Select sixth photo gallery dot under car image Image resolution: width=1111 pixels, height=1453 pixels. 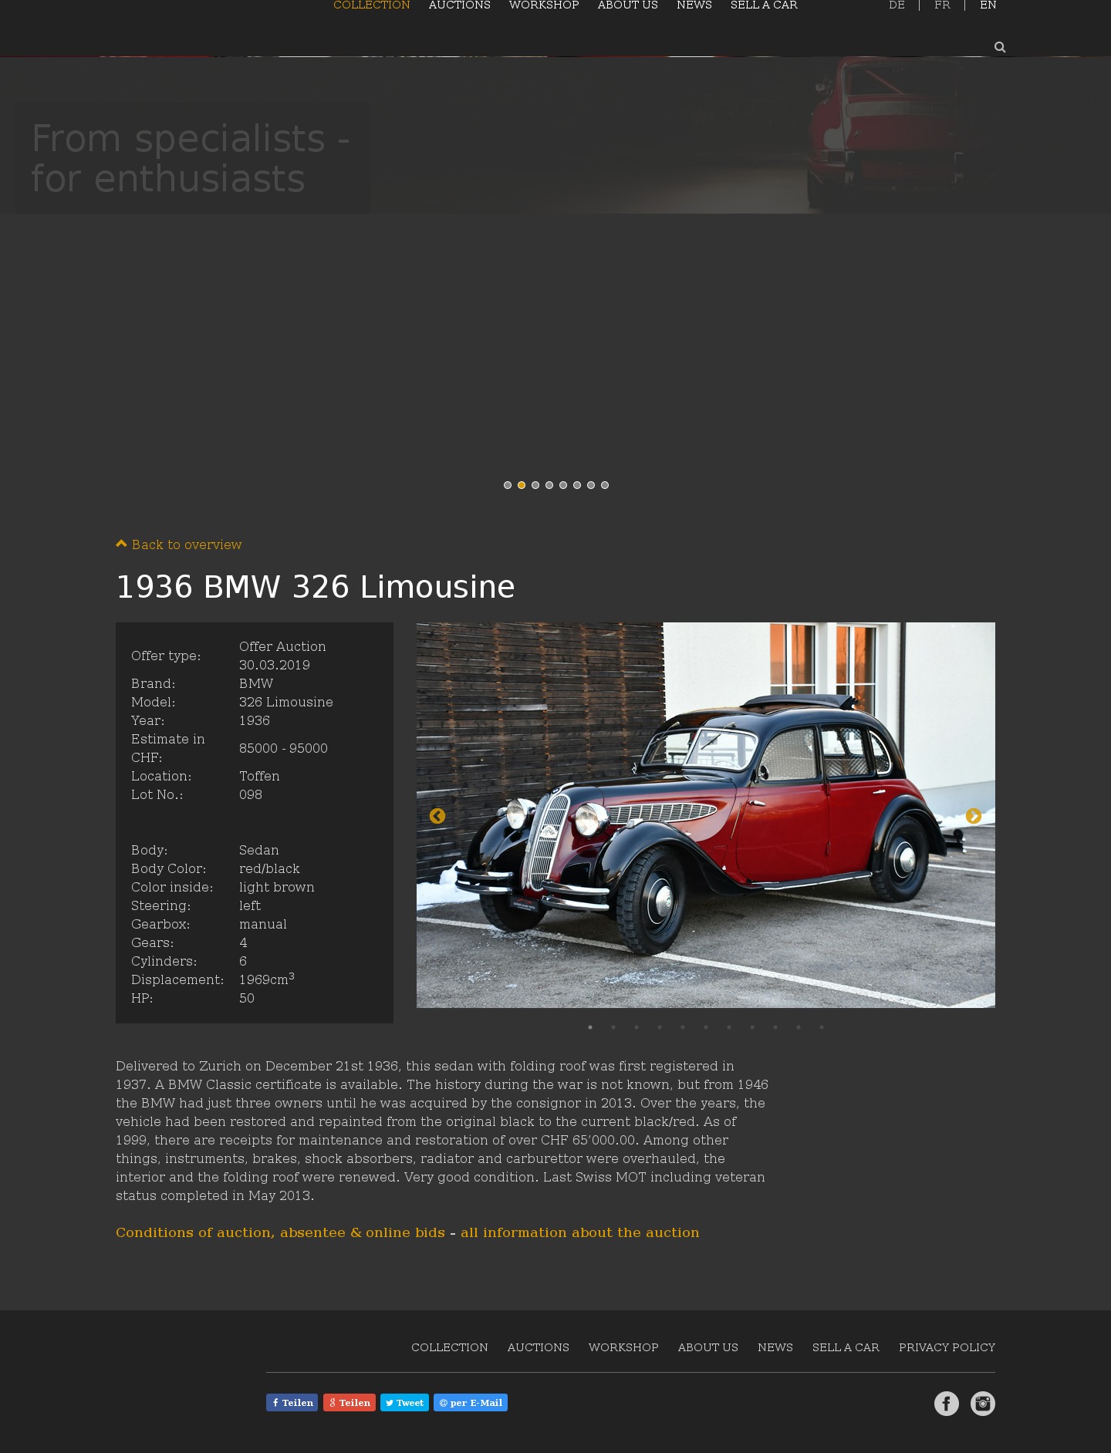706,1027
